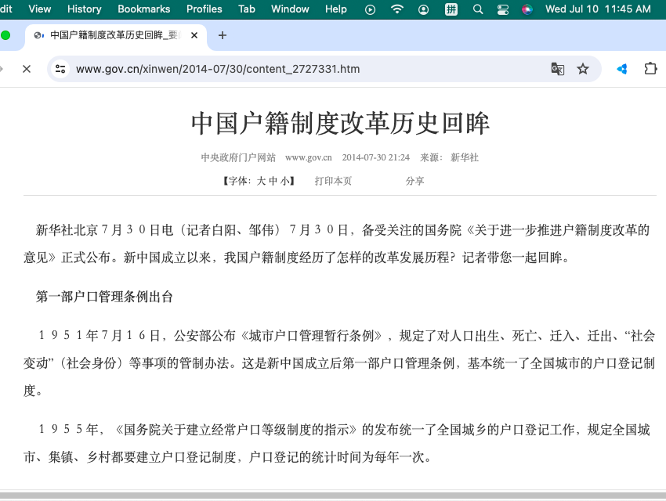Open the macOS Control Center
Image resolution: width=666 pixels, height=501 pixels.
click(x=503, y=9)
